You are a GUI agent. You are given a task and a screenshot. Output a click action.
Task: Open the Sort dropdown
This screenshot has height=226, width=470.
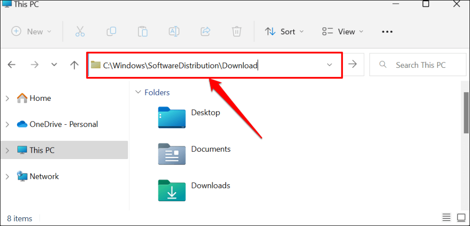coord(284,32)
